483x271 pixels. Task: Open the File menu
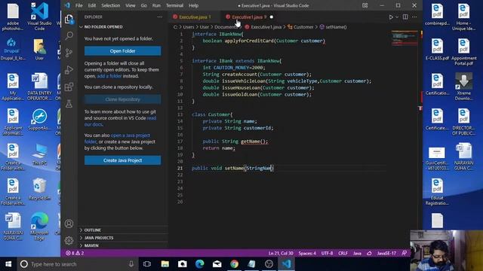click(x=79, y=5)
